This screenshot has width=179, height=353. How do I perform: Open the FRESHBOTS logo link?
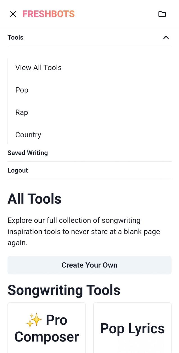[x=48, y=14]
